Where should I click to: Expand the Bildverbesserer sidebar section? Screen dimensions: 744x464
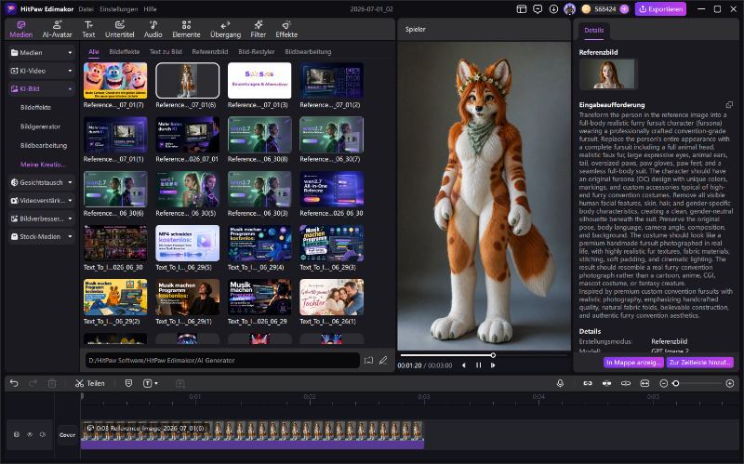41,219
